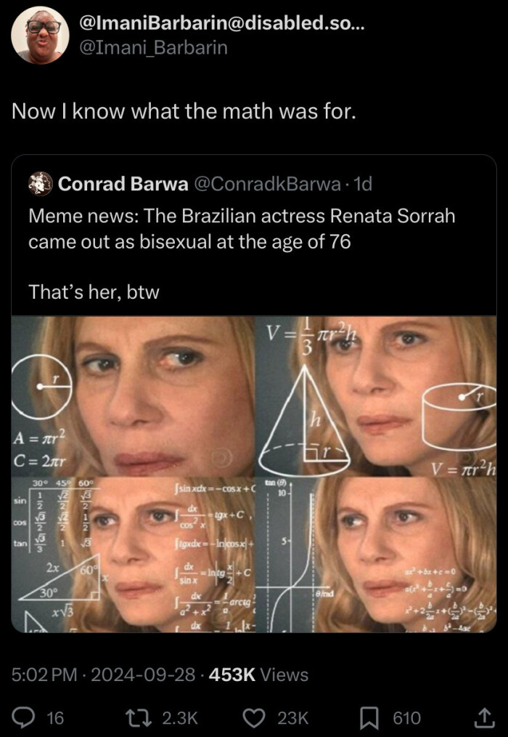Tap the share upload icon

click(x=485, y=717)
